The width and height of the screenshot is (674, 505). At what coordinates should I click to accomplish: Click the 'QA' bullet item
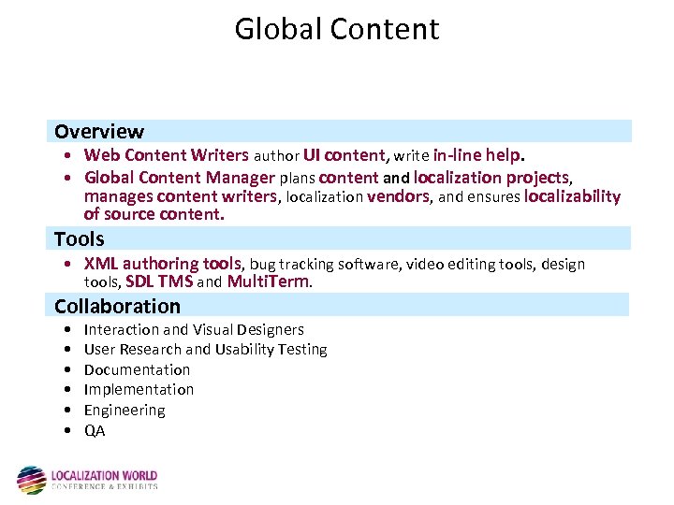click(95, 431)
